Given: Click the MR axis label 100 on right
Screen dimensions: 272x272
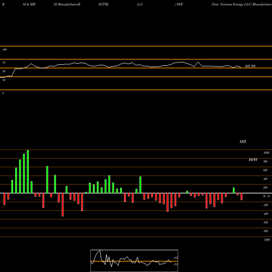Looking at the screenshot, I should pos(266,153).
